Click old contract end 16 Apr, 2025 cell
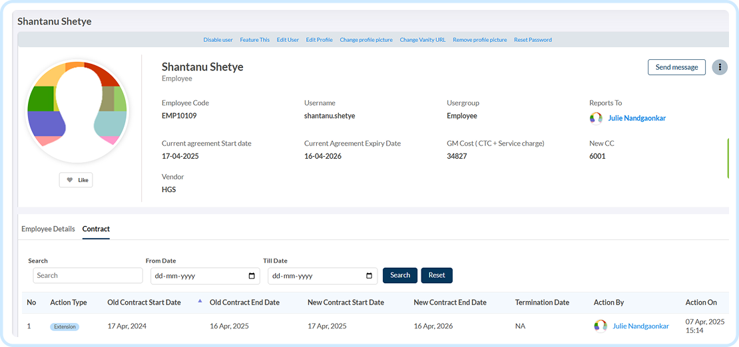Viewport: 739px width, 347px height. tap(230, 326)
